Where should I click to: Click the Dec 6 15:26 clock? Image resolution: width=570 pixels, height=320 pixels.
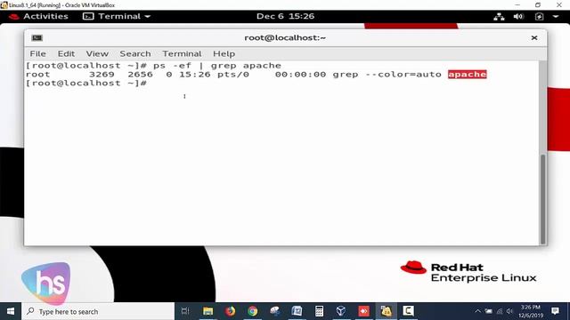[x=285, y=16]
